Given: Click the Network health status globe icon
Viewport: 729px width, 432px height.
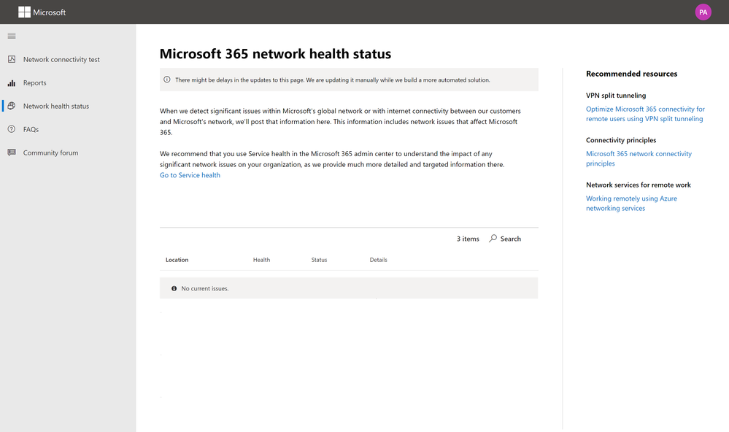Looking at the screenshot, I should click(12, 106).
